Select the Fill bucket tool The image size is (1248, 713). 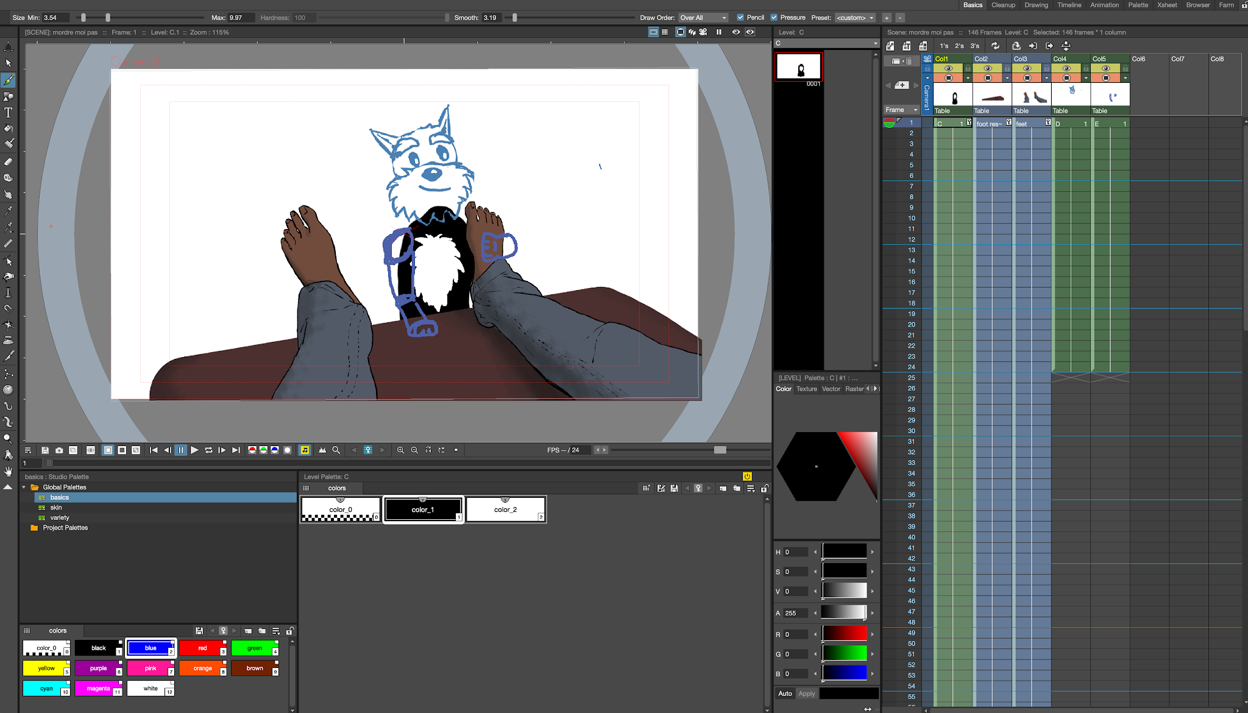tap(9, 129)
